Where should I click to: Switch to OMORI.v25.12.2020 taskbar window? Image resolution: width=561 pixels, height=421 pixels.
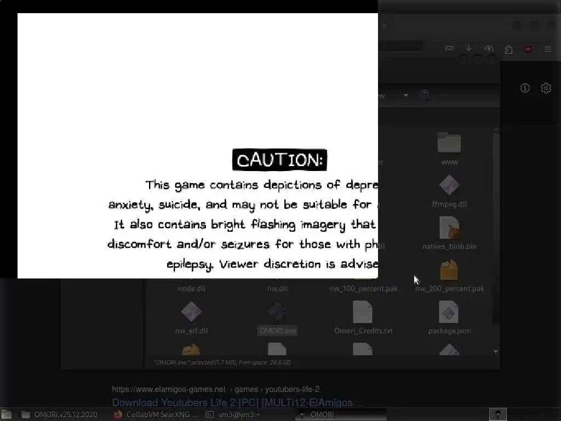[x=59, y=414]
